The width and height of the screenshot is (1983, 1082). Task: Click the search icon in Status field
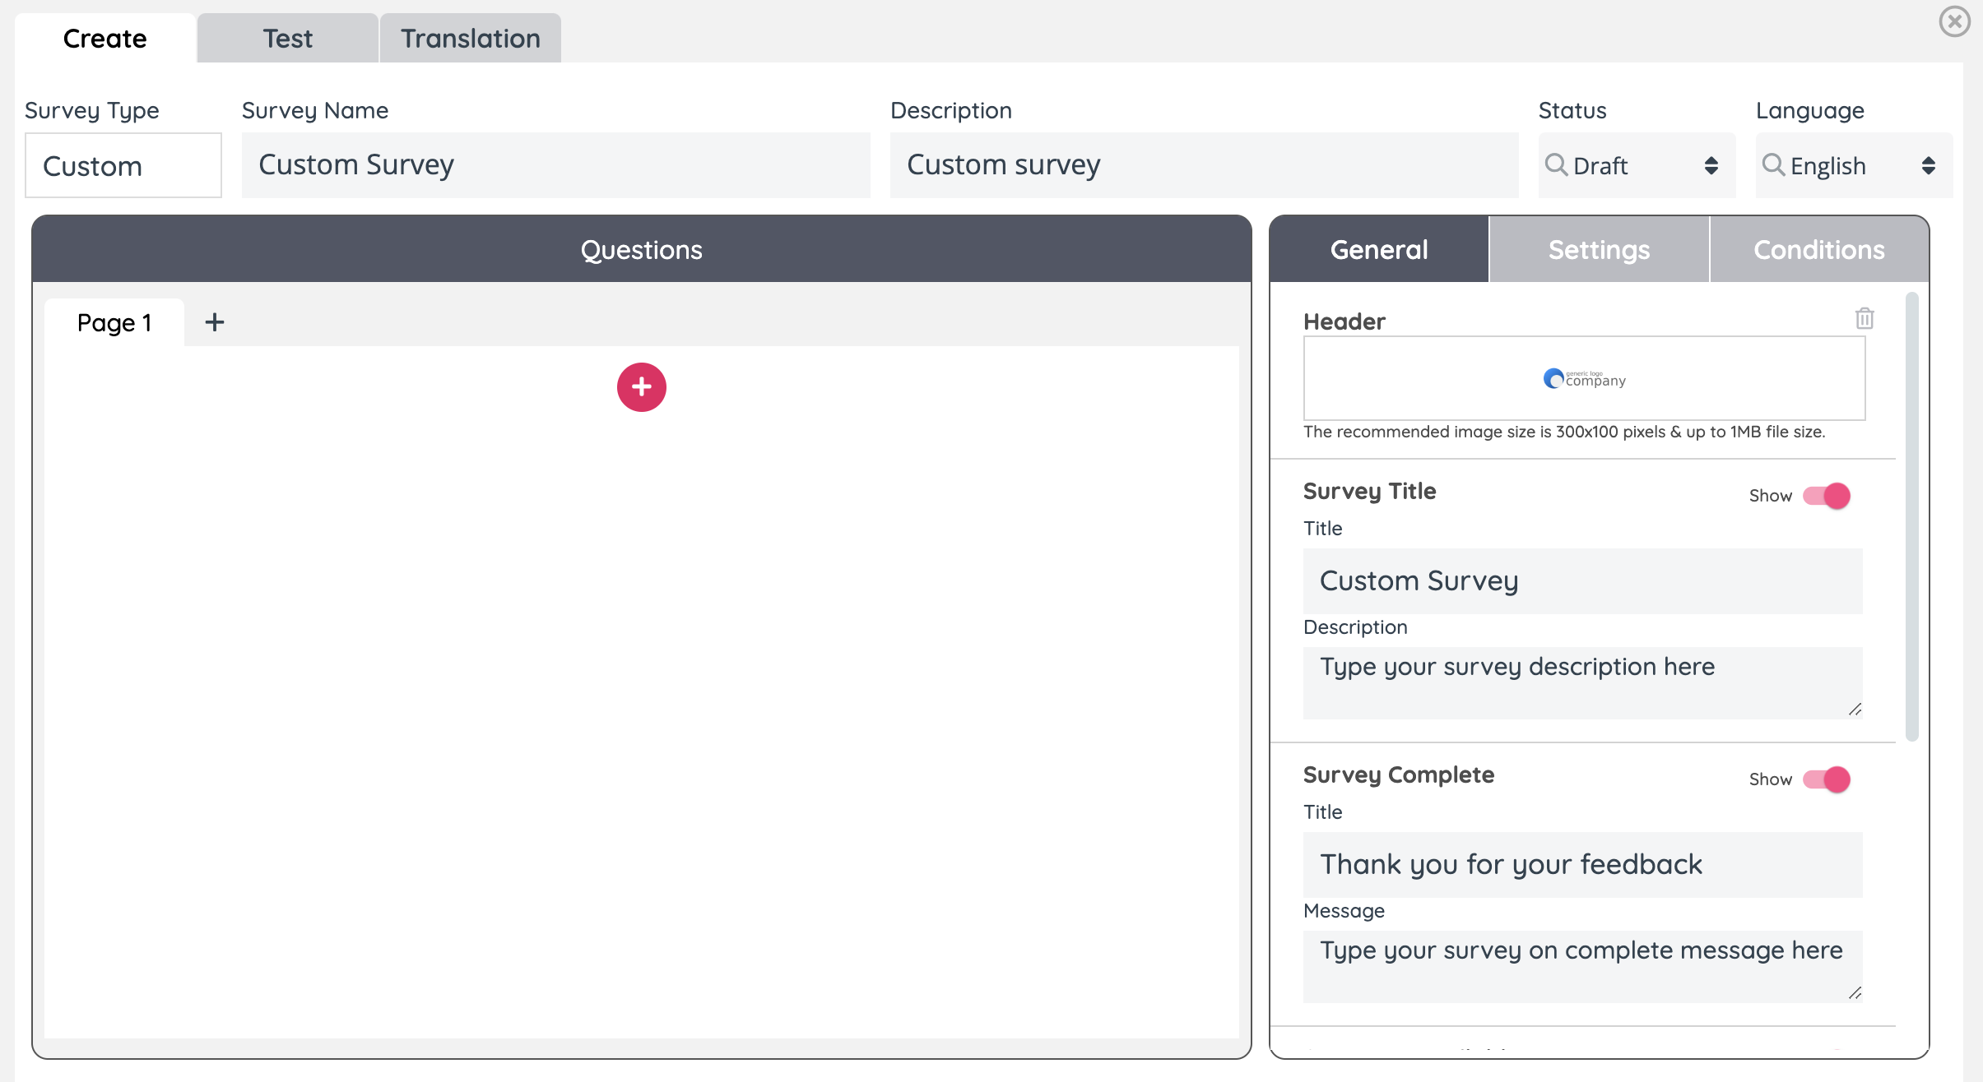(1555, 165)
